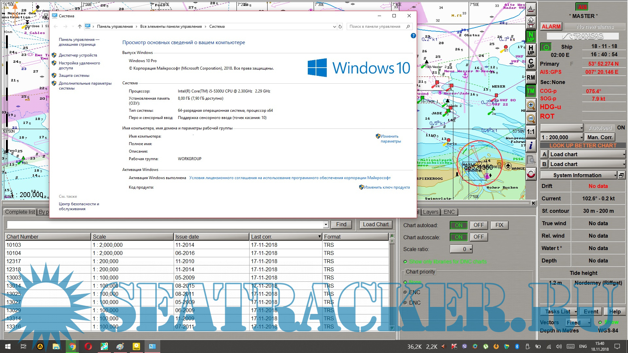Open the Complete list tab
Screen dimensions: 628x353
click(x=20, y=212)
